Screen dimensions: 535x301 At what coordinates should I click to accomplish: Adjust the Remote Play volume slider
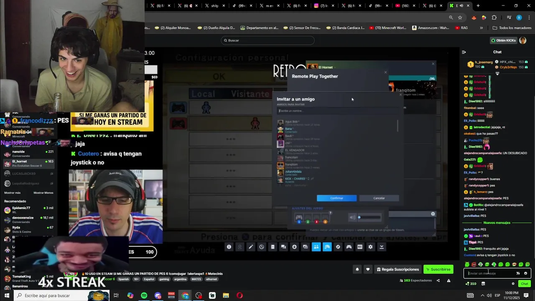369,217
